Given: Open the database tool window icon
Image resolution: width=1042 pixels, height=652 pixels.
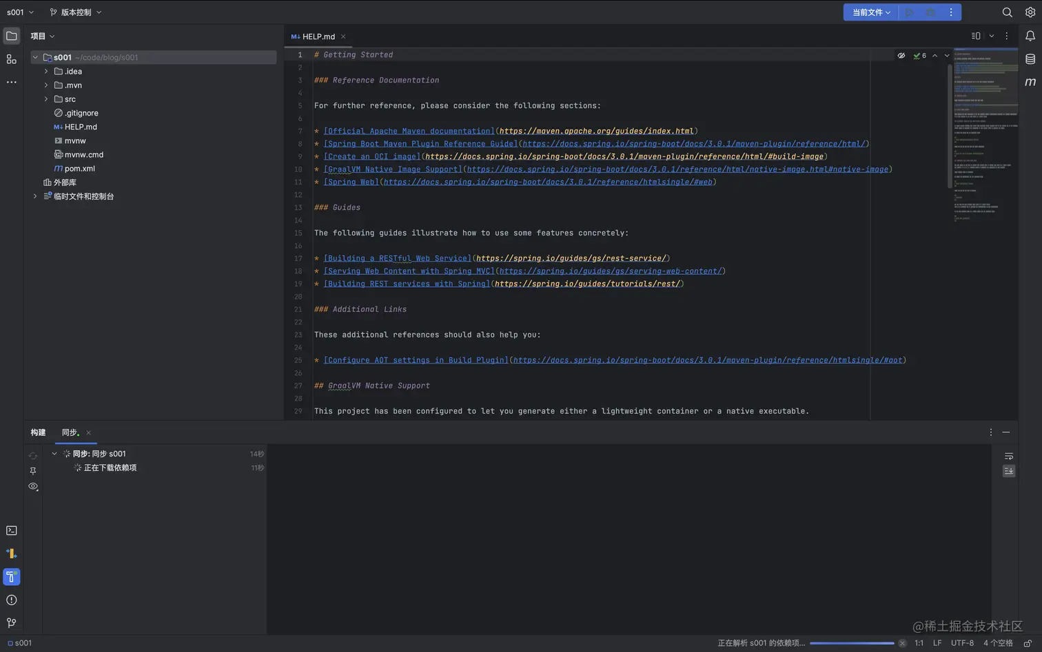Looking at the screenshot, I should 1032,58.
